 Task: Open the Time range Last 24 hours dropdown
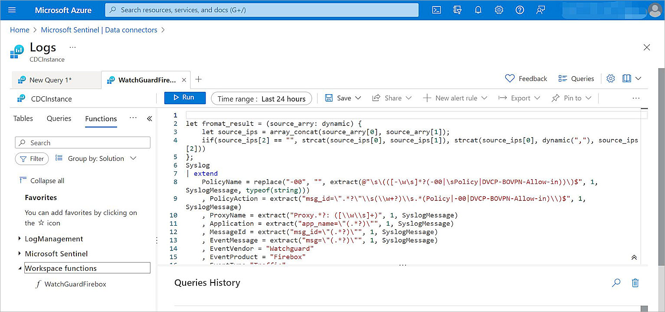click(x=261, y=99)
